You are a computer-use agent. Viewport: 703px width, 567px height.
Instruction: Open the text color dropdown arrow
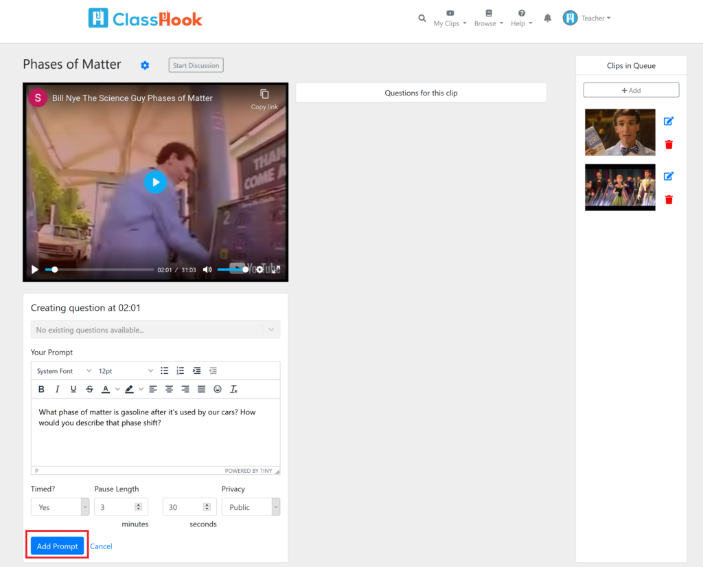click(x=117, y=389)
